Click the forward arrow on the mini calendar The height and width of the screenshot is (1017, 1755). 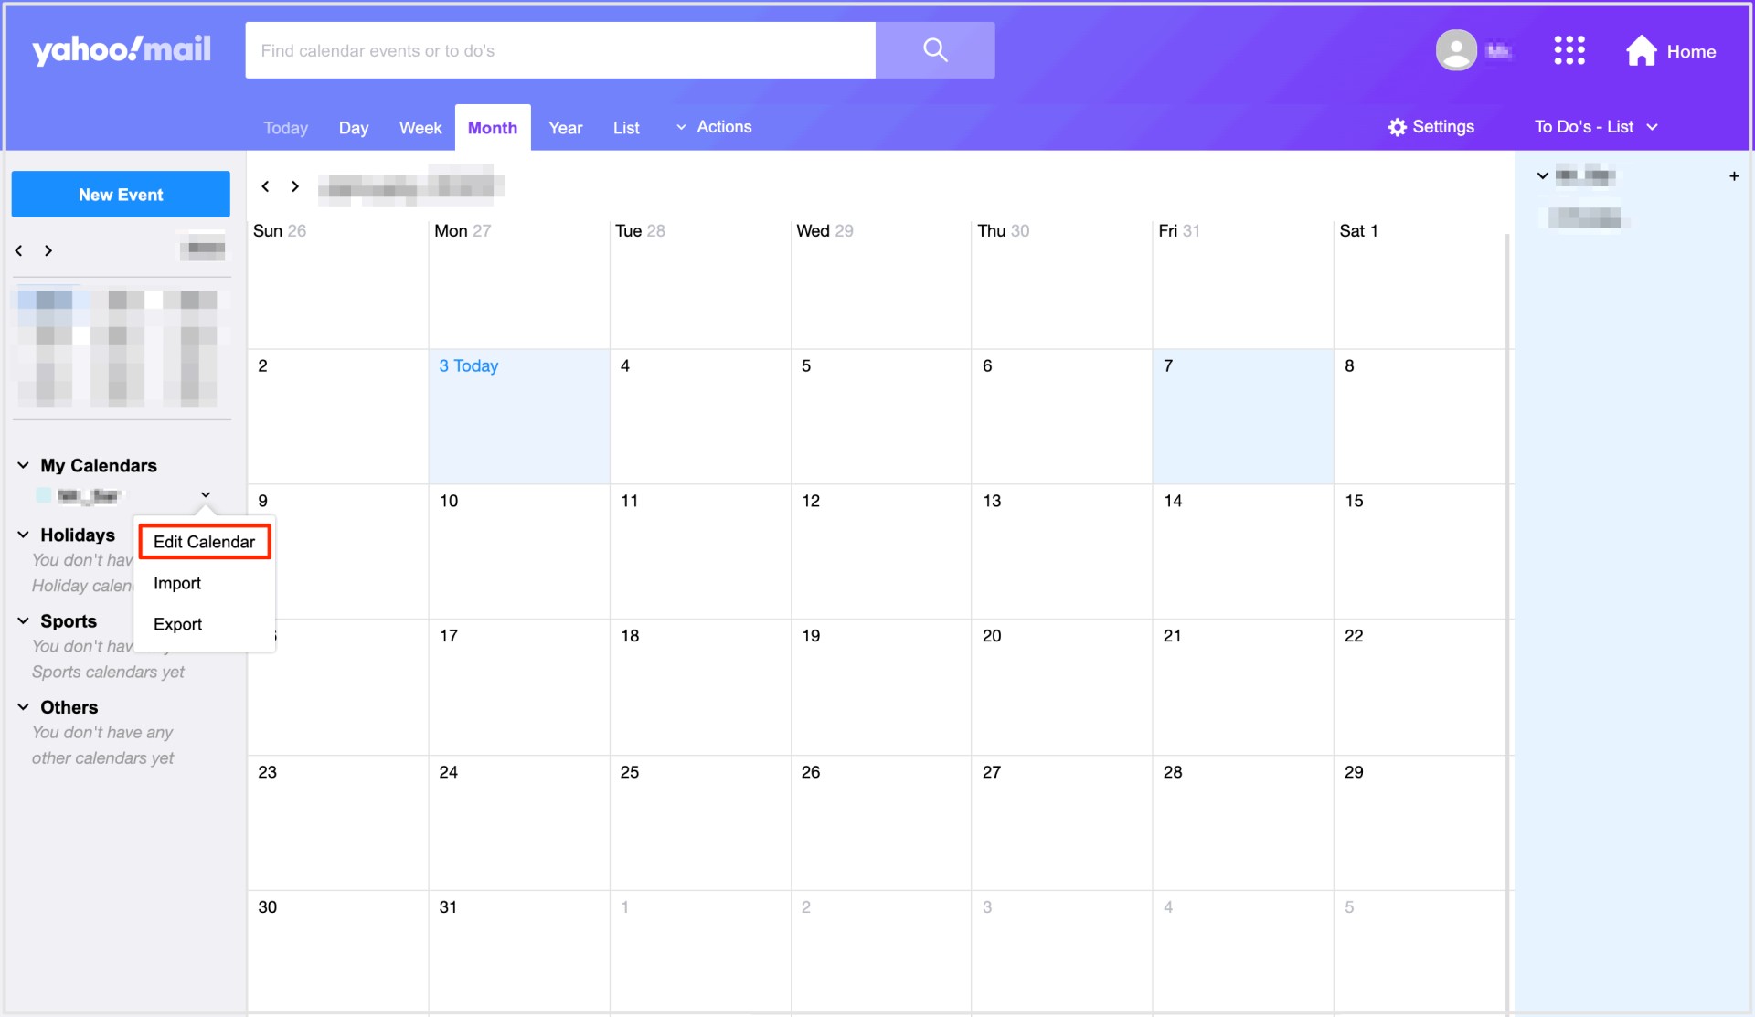[x=48, y=250]
